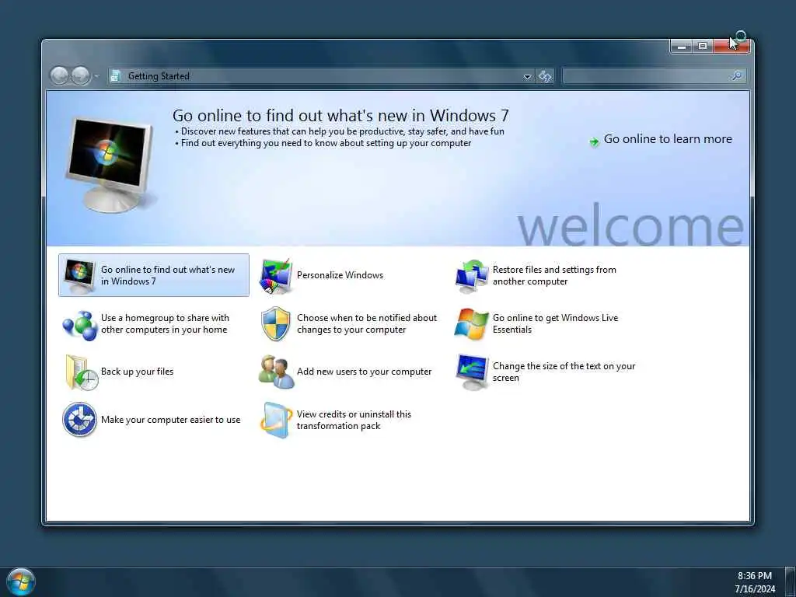Open Restore files and settings from another computer
This screenshot has height=597, width=796.
point(554,275)
